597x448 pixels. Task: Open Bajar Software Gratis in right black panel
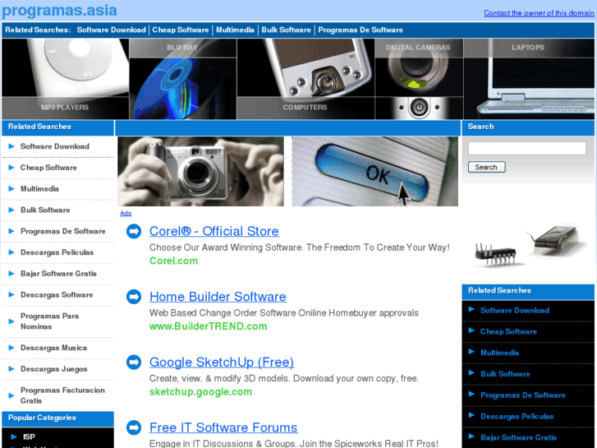click(518, 437)
